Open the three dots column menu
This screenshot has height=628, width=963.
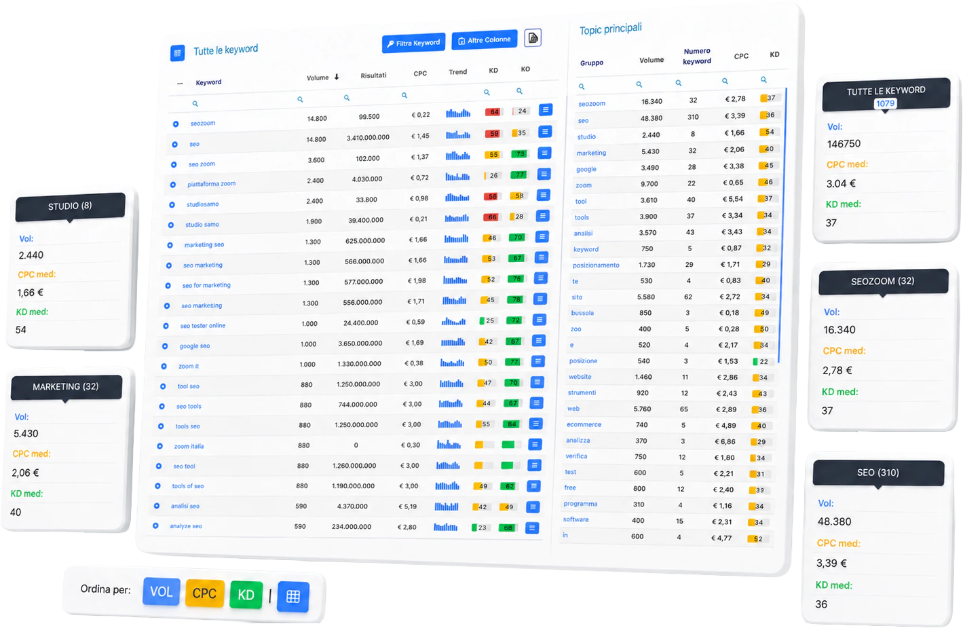click(180, 84)
